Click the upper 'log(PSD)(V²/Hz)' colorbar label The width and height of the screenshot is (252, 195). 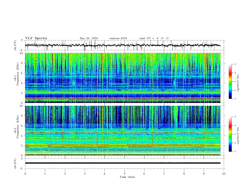(238, 83)
